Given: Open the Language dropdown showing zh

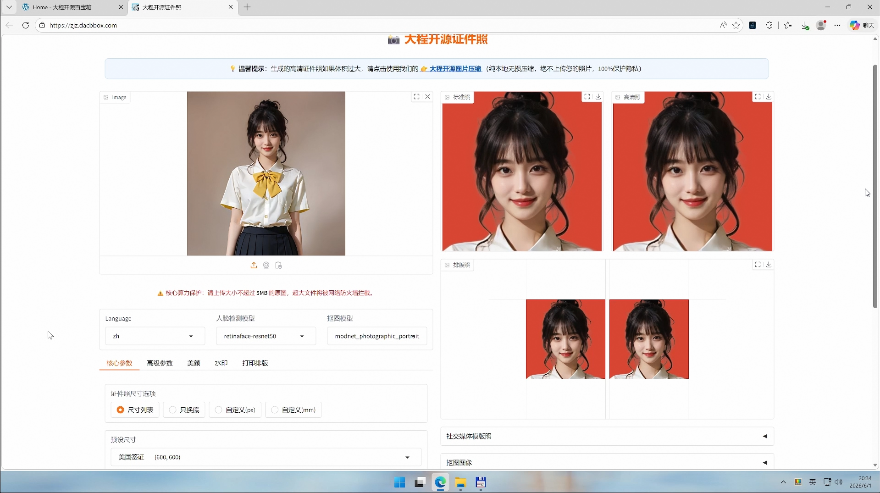Looking at the screenshot, I should [x=155, y=336].
